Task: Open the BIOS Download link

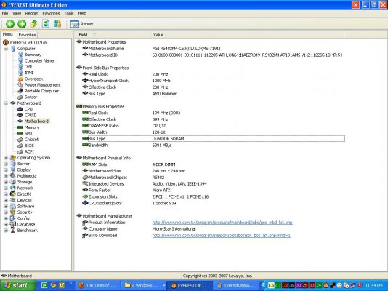Action: coord(221,236)
